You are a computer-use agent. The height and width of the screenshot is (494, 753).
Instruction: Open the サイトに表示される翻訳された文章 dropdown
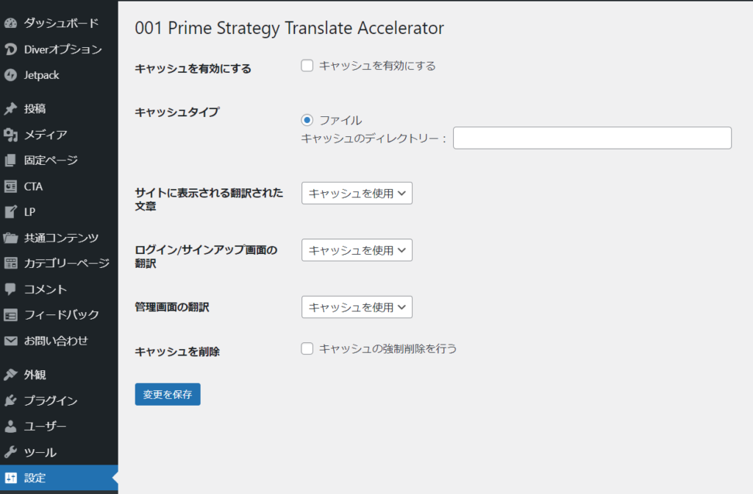[x=357, y=193]
